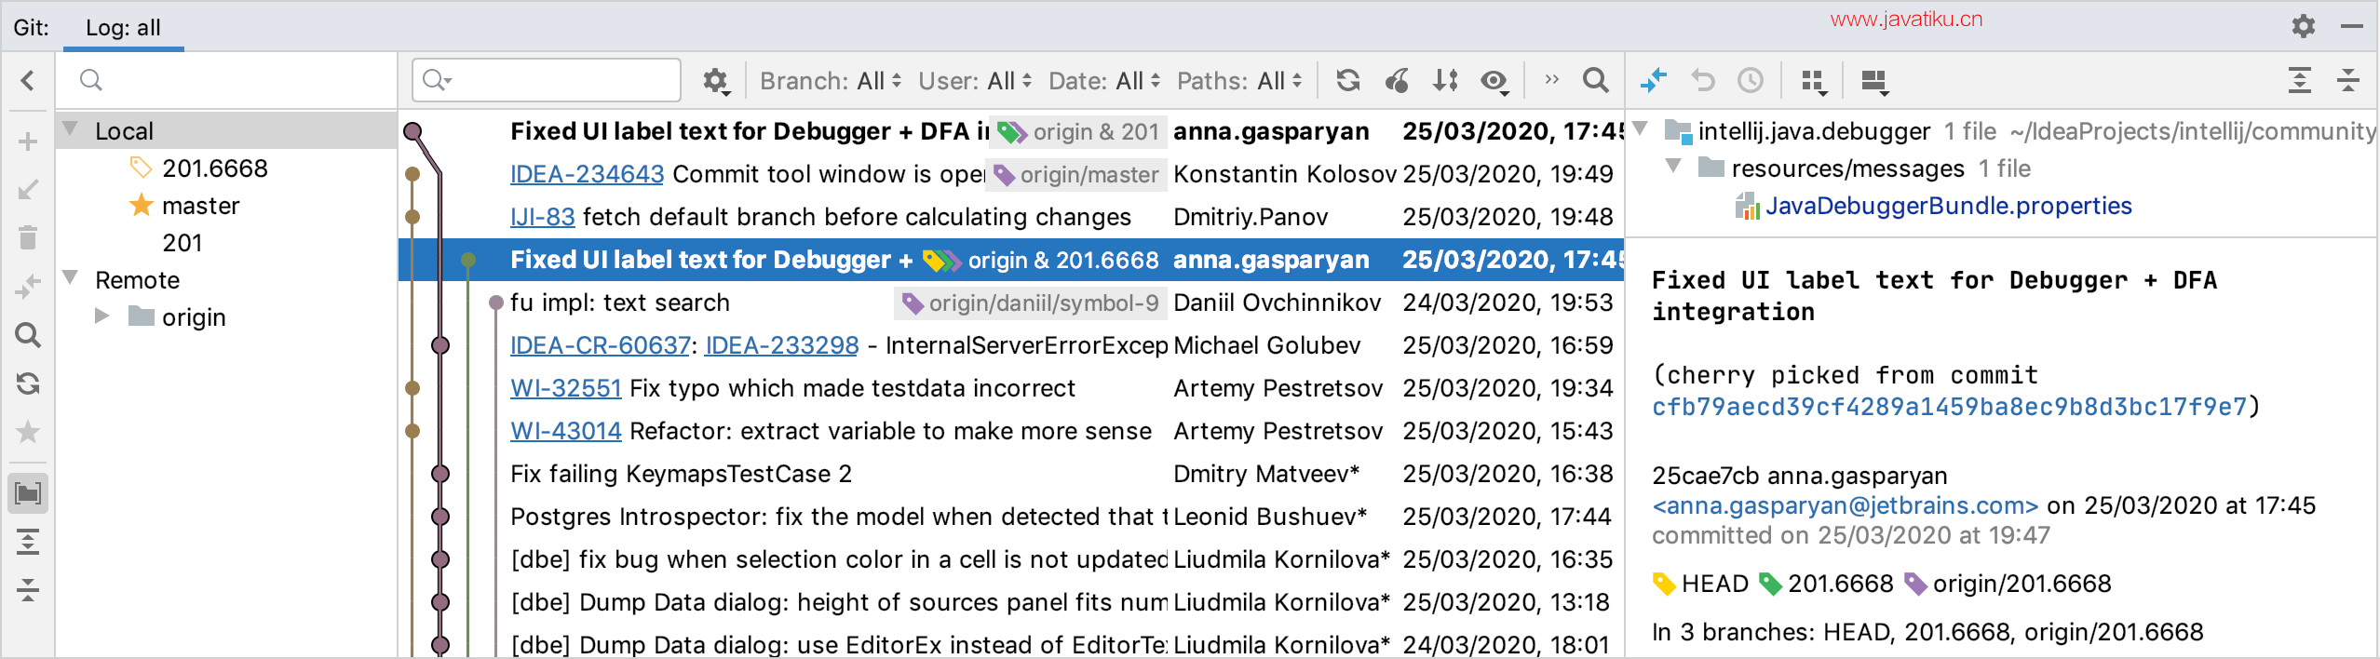Click the Fetch all remotes icon in sidebar
Viewport: 2380px width, 659px height.
pos(28,383)
